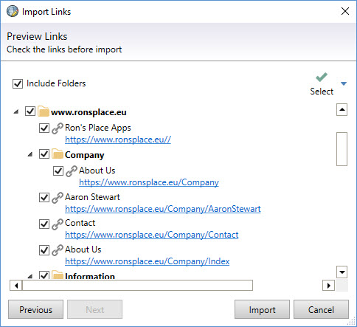The image size is (357, 327).
Task: Open the Company/AaronStewart hyperlink
Action: tap(163, 209)
